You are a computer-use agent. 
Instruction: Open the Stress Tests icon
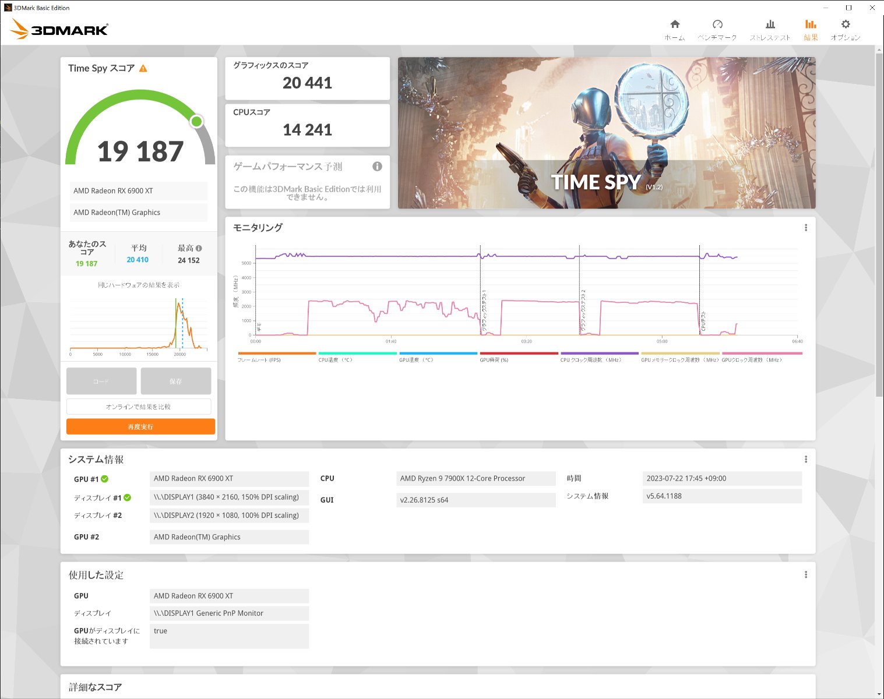click(770, 24)
